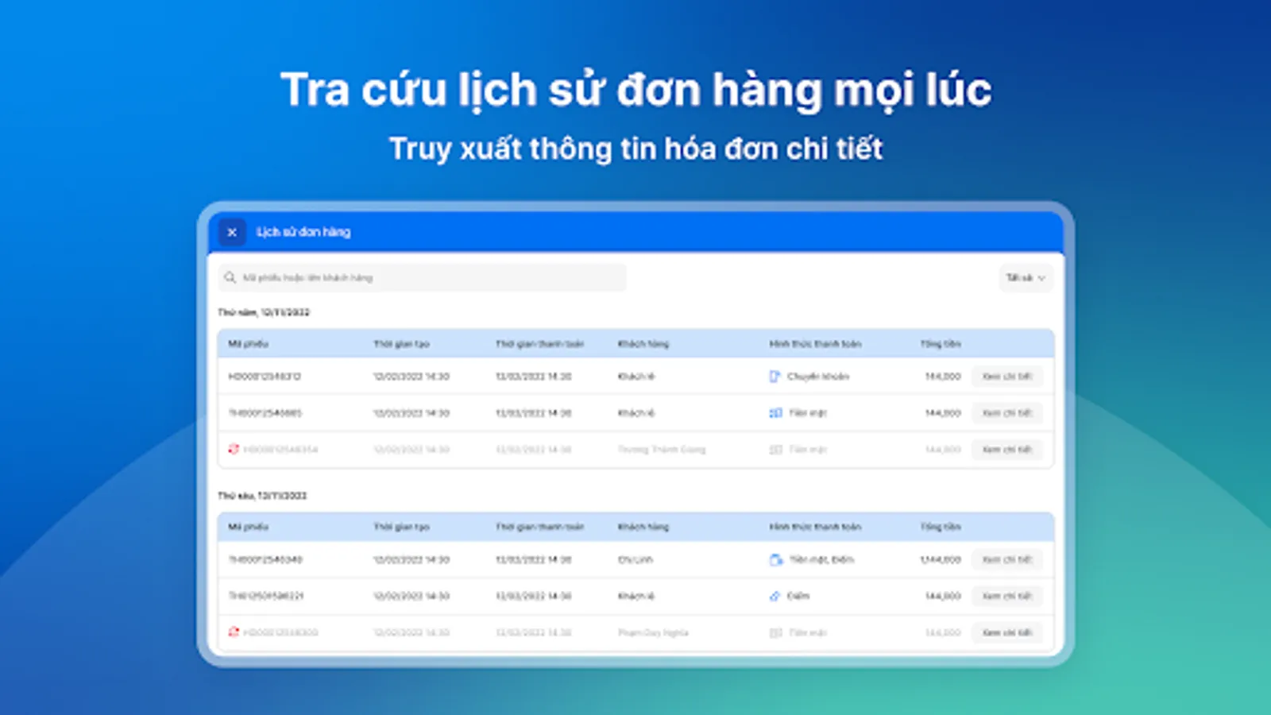This screenshot has width=1271, height=715.
Task: Click Khách hàng header in Thứ năm table
Action: tap(643, 344)
